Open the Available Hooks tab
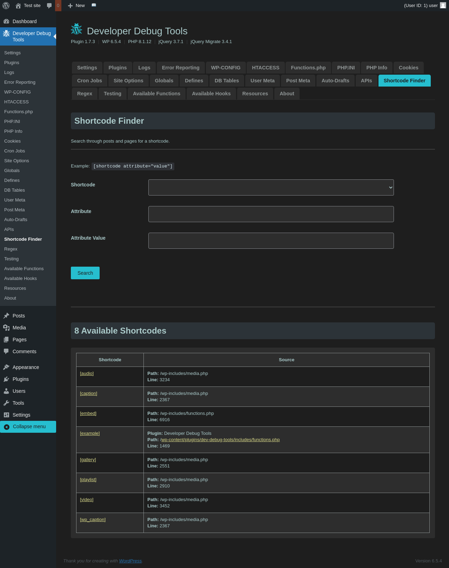Image resolution: width=449 pixels, height=568 pixels. coord(211,94)
